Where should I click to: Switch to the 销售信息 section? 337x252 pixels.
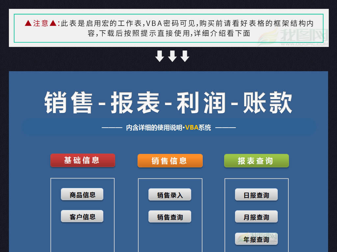pos(170,160)
